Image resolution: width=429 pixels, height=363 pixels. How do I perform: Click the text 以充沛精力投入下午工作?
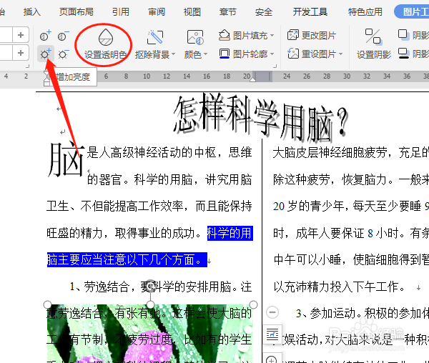click(336, 287)
